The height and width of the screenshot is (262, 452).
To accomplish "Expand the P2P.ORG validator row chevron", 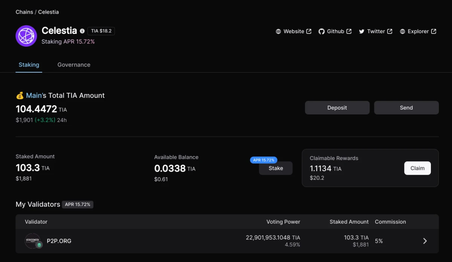I will click(x=425, y=241).
